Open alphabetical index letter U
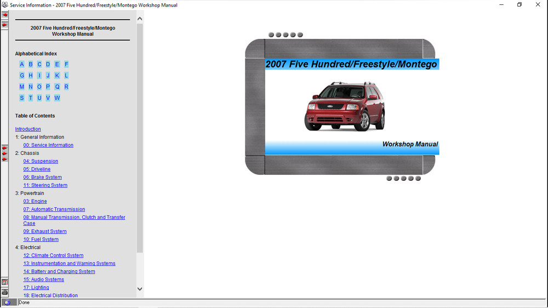548x308 pixels. click(39, 98)
